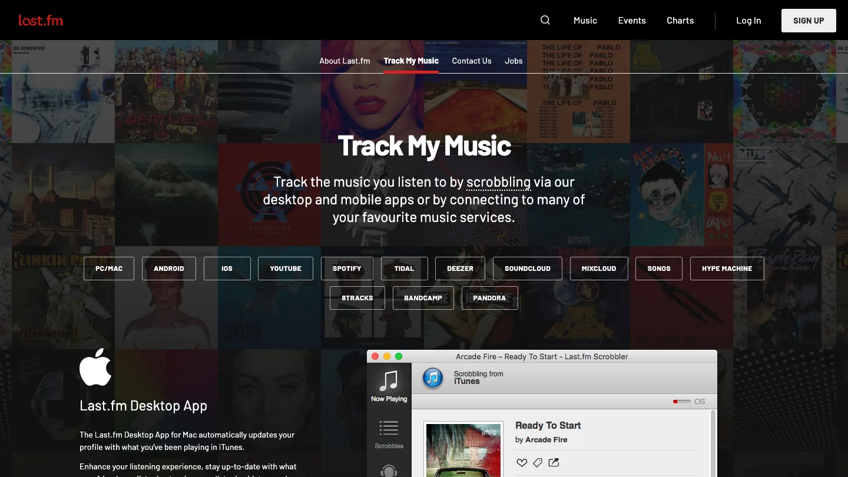Image resolution: width=848 pixels, height=477 pixels.
Task: Choose the SPOTIFY button
Action: [x=347, y=269]
